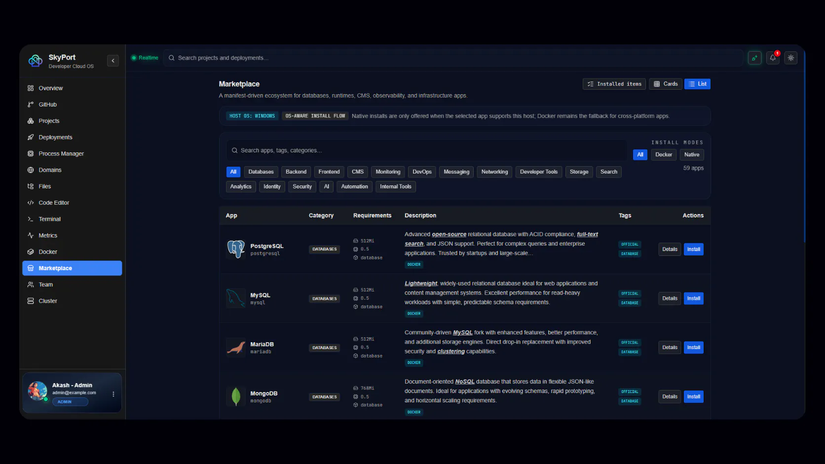Toggle the light theme sun icon
Image resolution: width=825 pixels, height=464 pixels.
(x=791, y=58)
